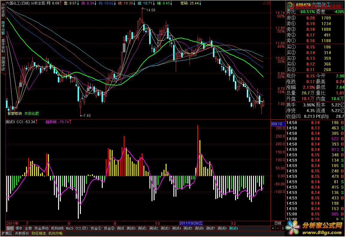Open the 财经精选 link
345x237 pixels.
[x=39, y=233]
